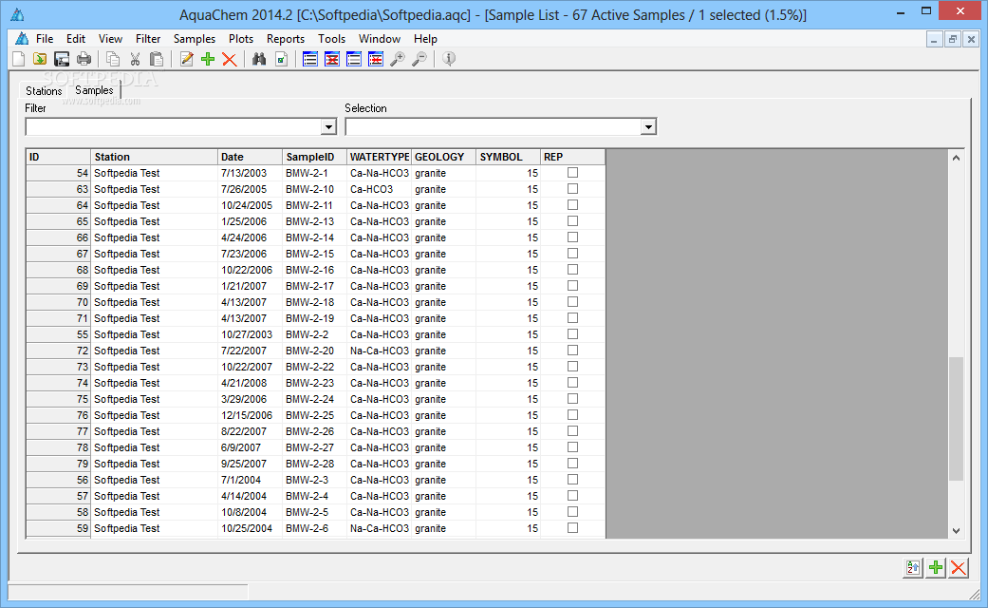Click the list icon crossed by a red X

332,59
